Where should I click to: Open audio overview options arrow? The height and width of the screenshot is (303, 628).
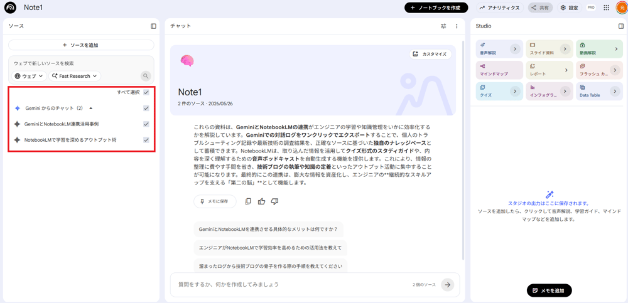(515, 49)
